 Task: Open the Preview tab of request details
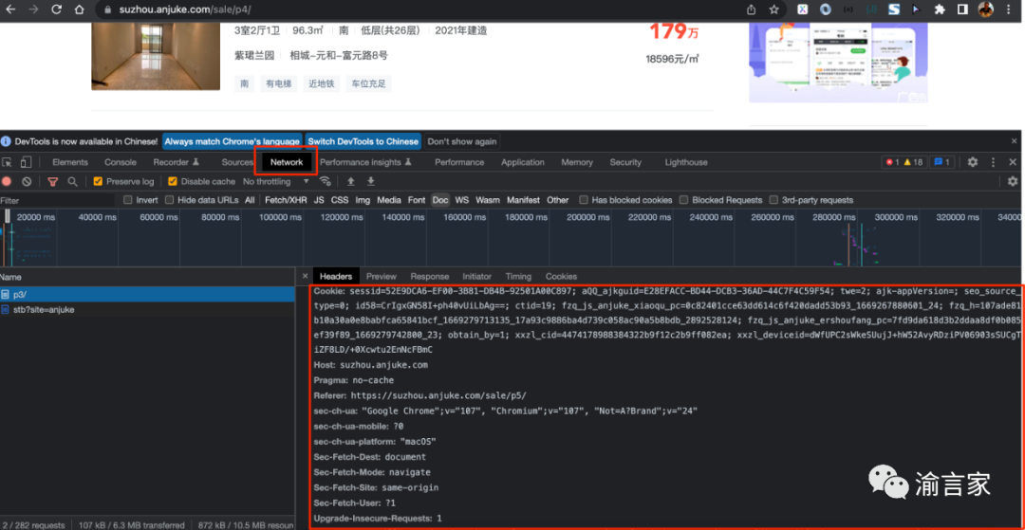click(x=382, y=277)
